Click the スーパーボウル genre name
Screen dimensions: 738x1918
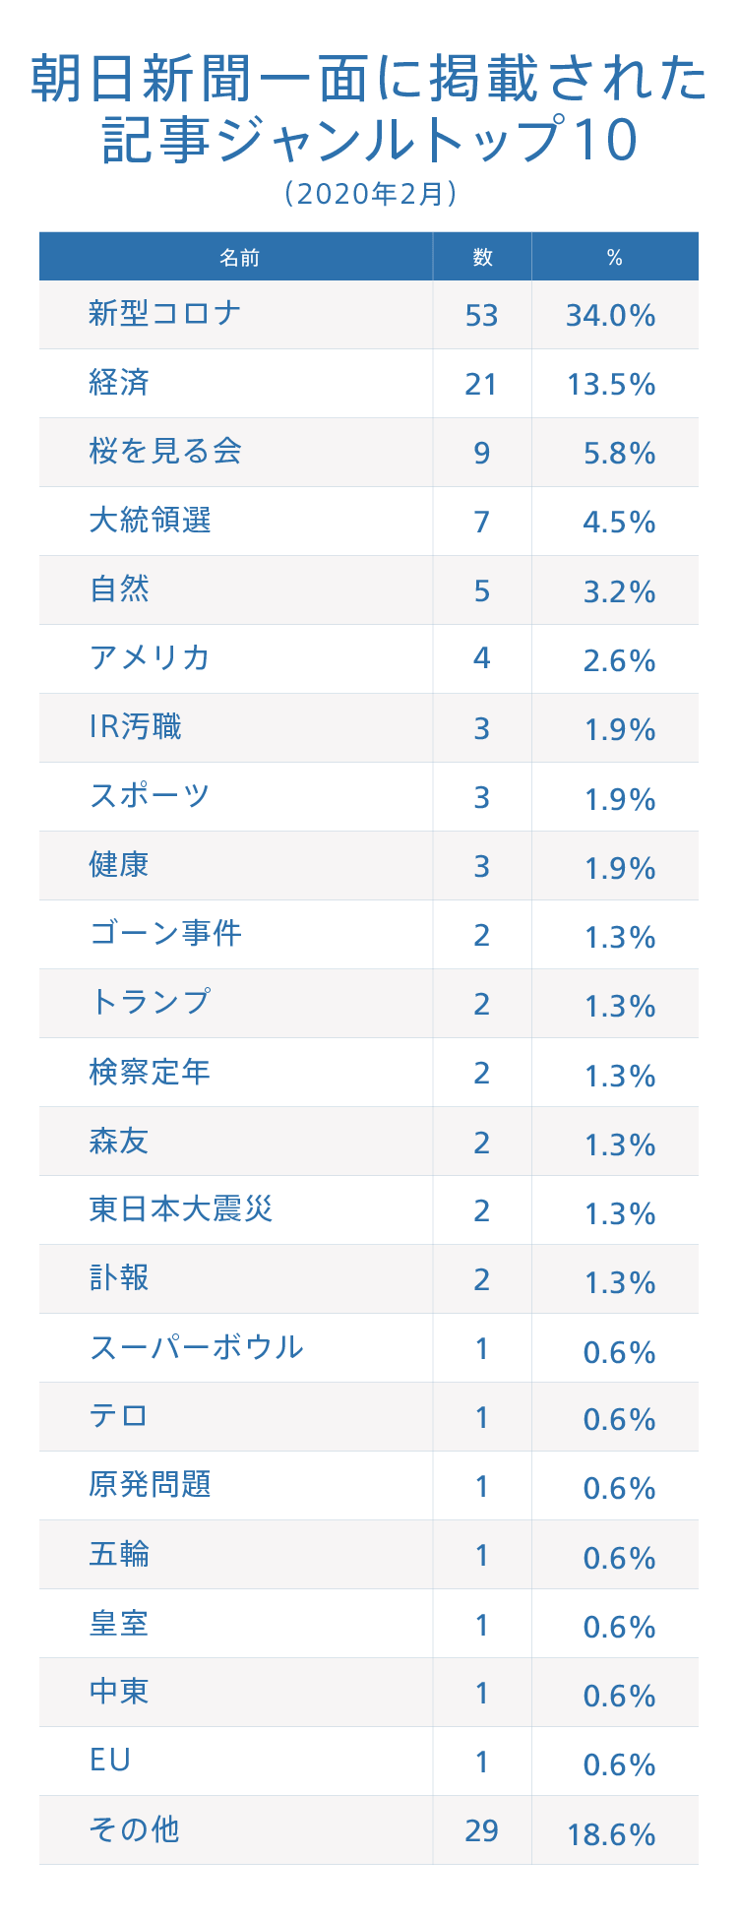[196, 1347]
